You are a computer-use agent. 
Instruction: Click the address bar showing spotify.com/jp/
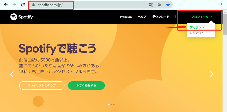coord(101,5)
